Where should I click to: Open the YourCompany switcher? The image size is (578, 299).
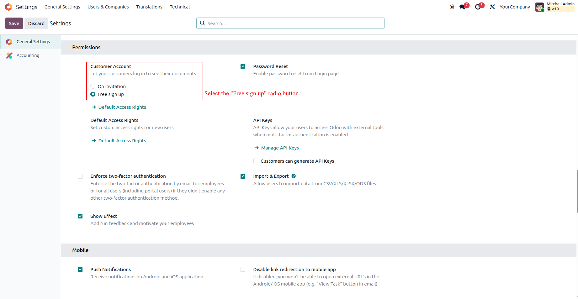pyautogui.click(x=515, y=7)
